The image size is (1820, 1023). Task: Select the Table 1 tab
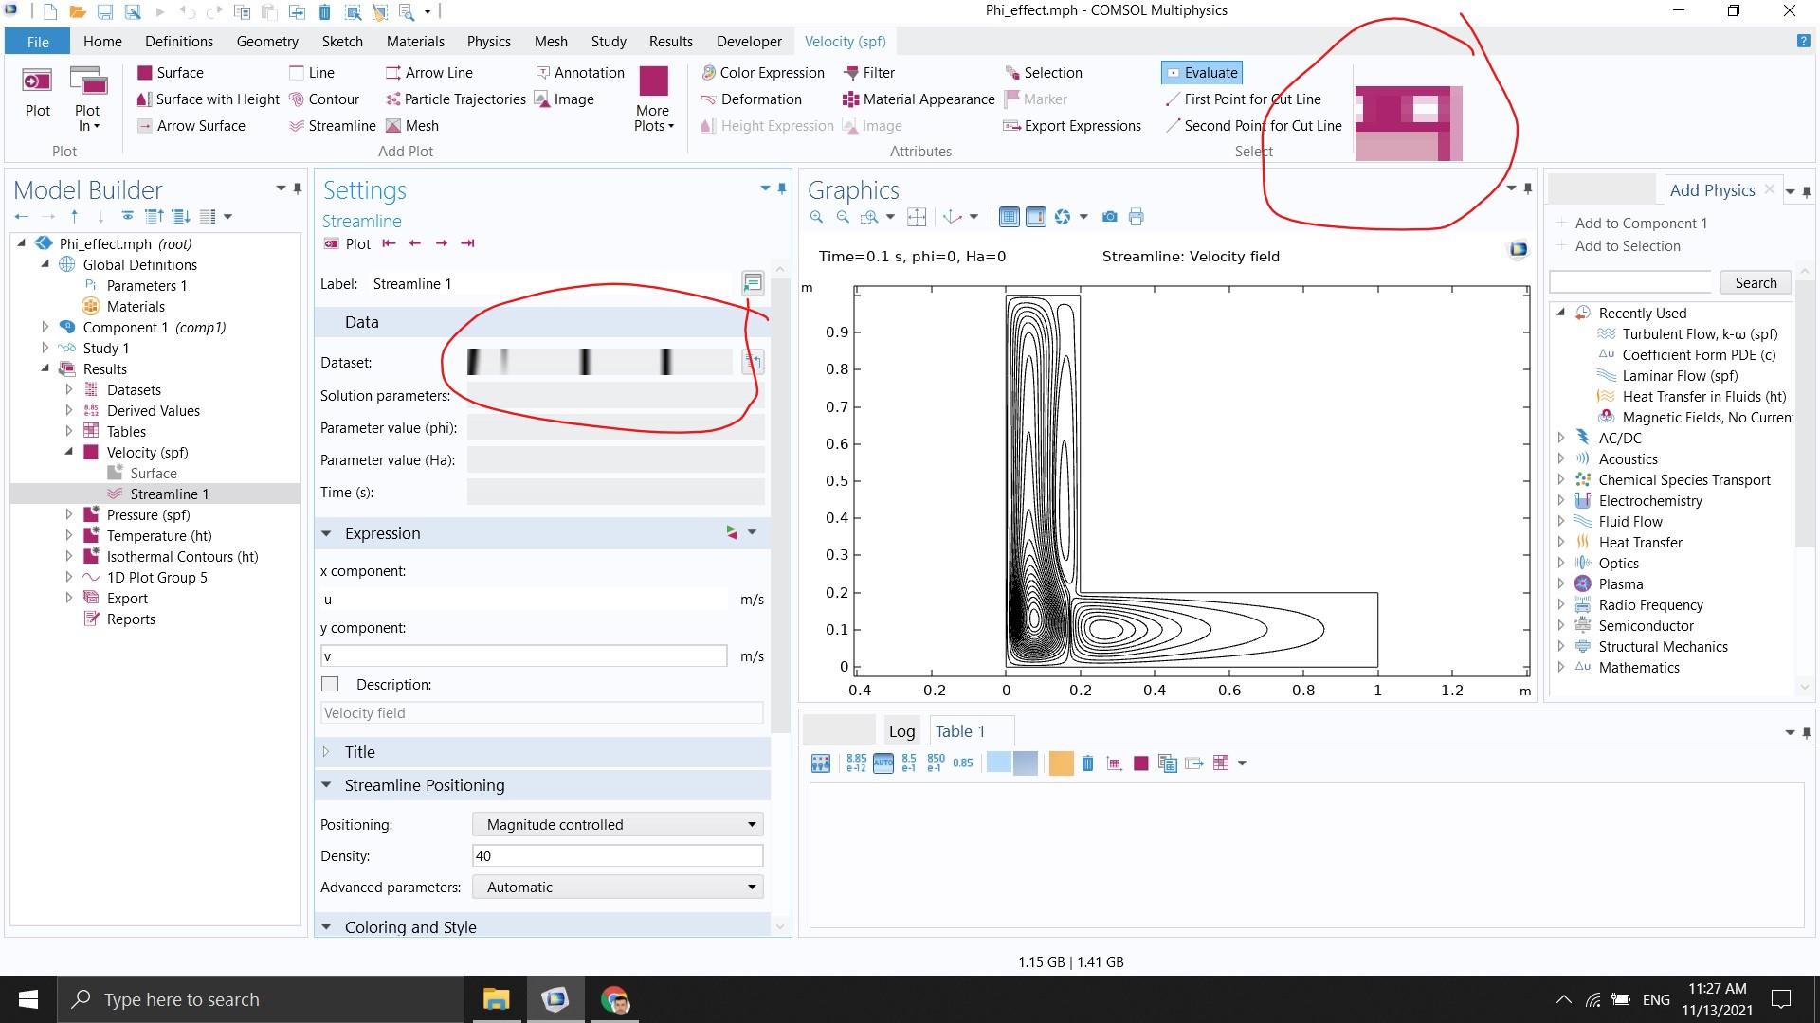pos(960,731)
